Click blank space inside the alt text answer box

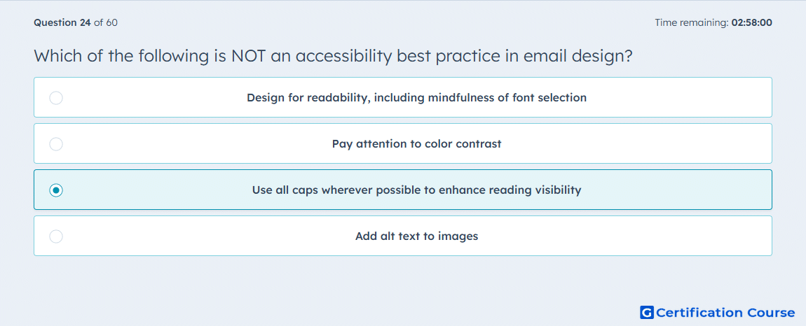pyautogui.click(x=627, y=236)
